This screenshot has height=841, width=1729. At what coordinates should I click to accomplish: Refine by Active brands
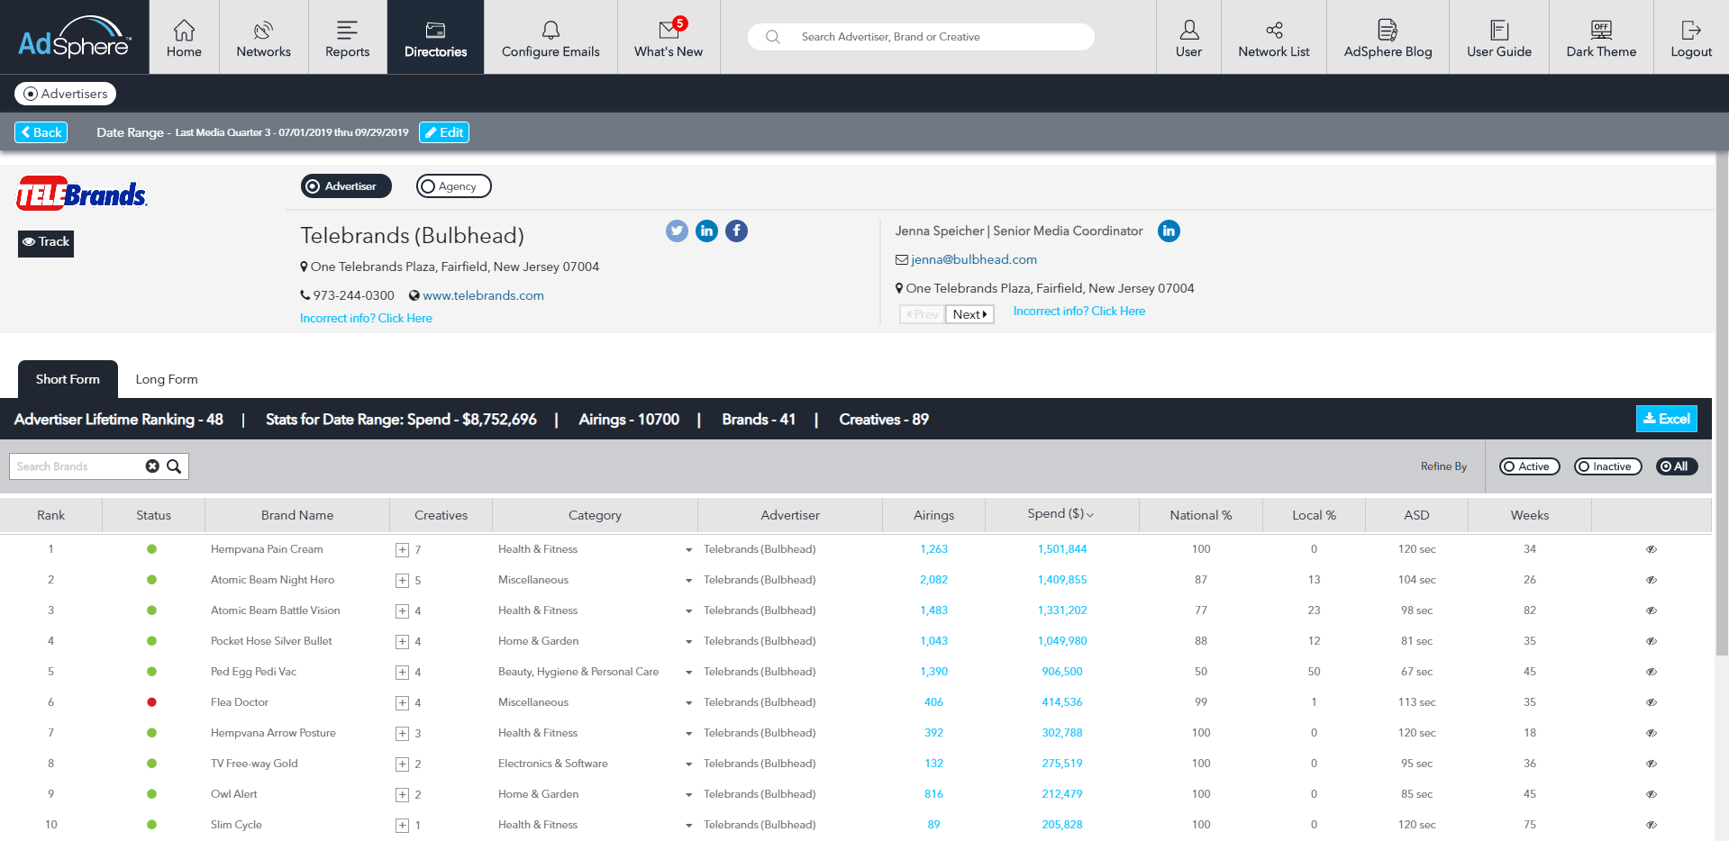1529,466
